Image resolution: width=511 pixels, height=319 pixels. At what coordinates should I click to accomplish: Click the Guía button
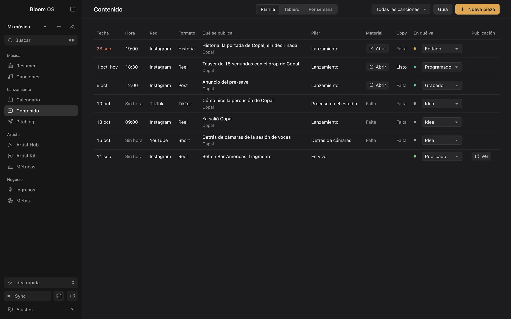[443, 9]
